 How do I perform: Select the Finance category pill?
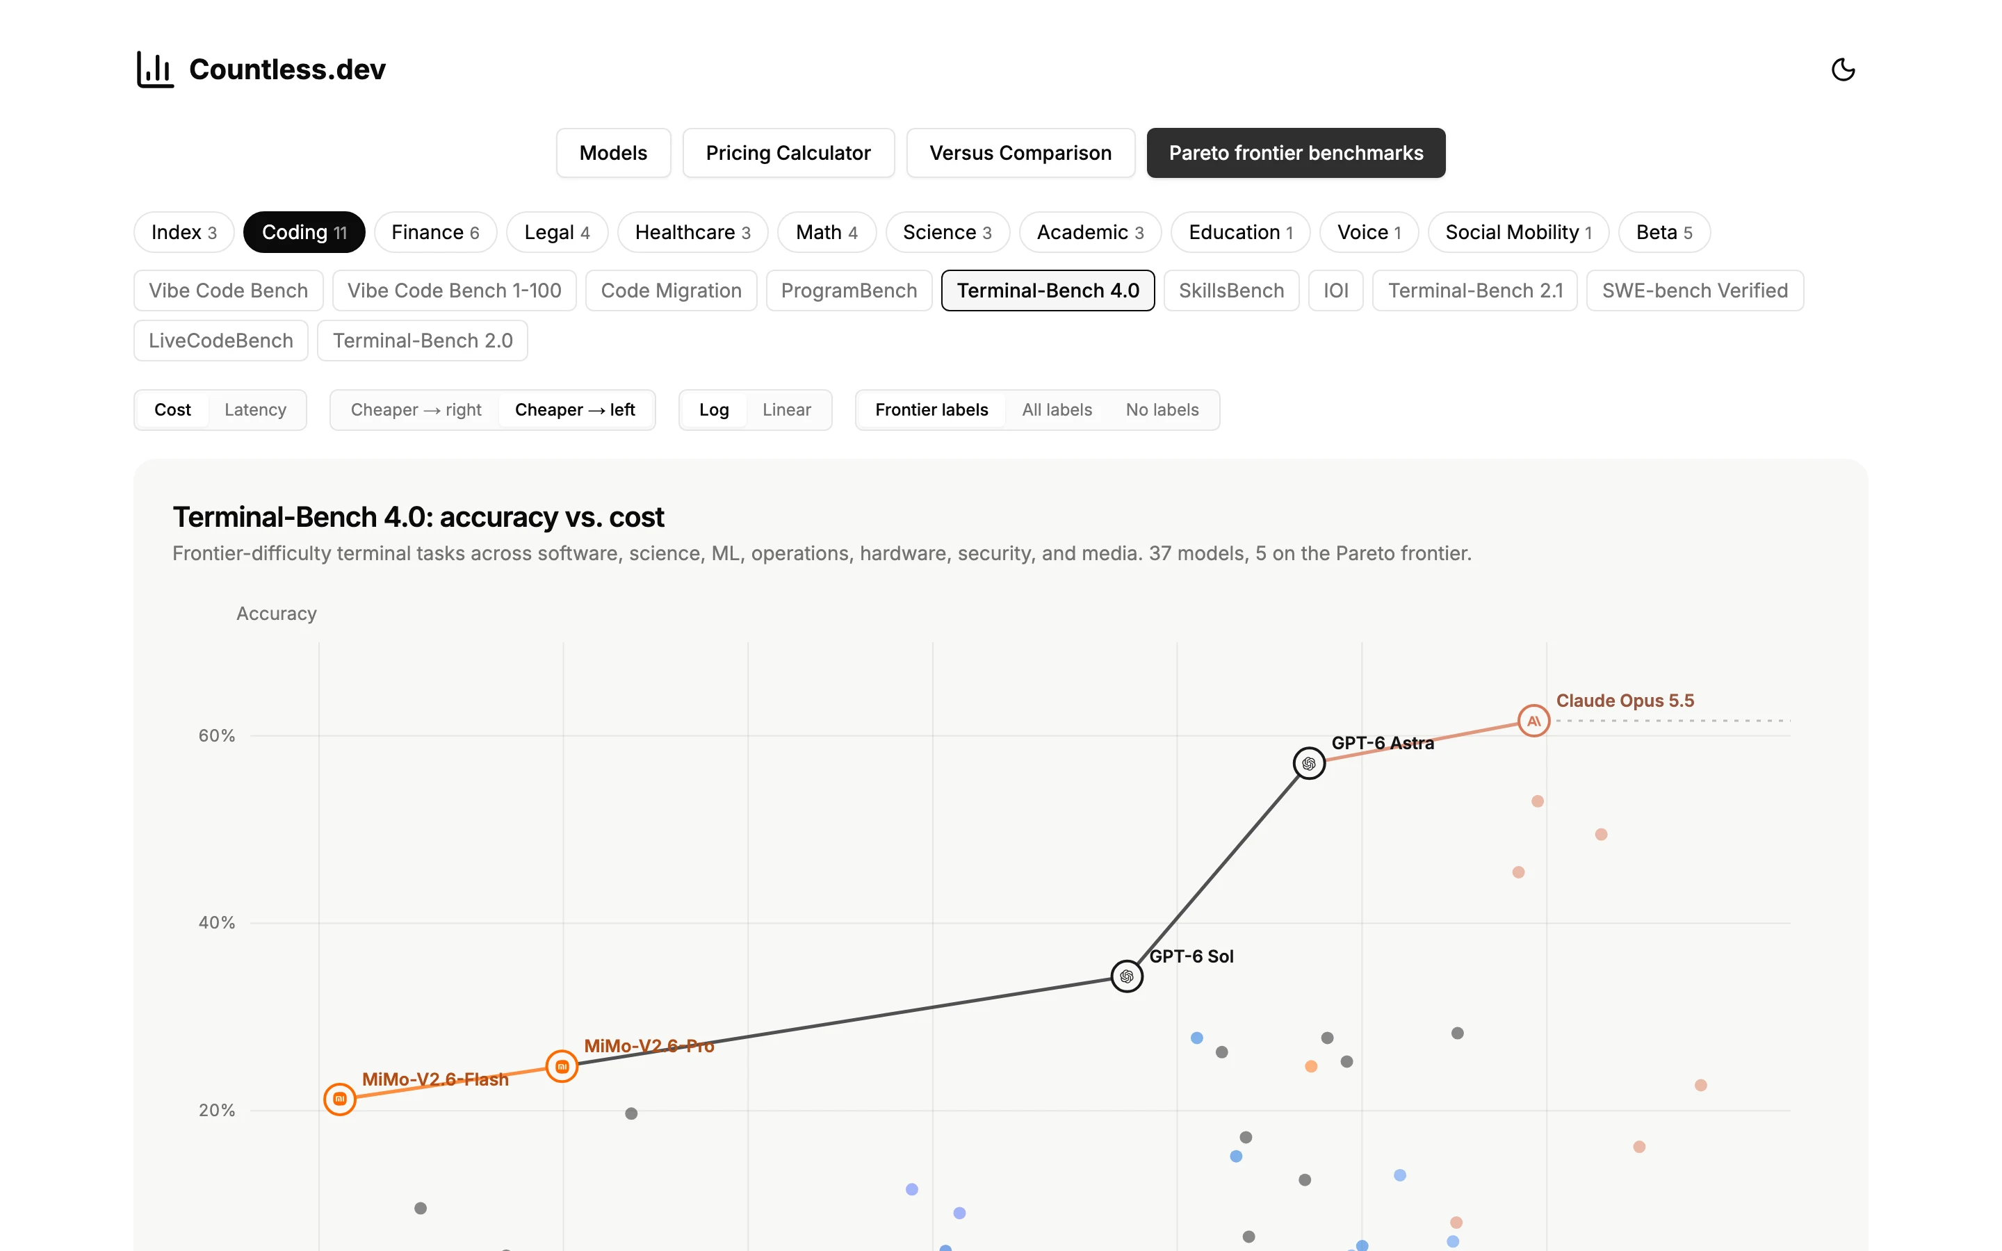(435, 233)
